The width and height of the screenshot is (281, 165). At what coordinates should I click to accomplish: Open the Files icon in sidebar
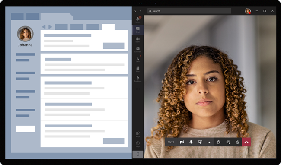click(x=137, y=69)
